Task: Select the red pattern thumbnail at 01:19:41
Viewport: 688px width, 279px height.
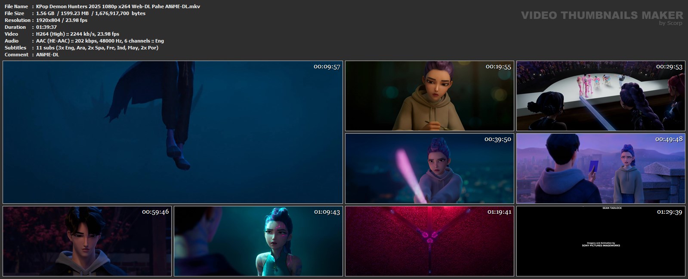Action: pyautogui.click(x=429, y=241)
